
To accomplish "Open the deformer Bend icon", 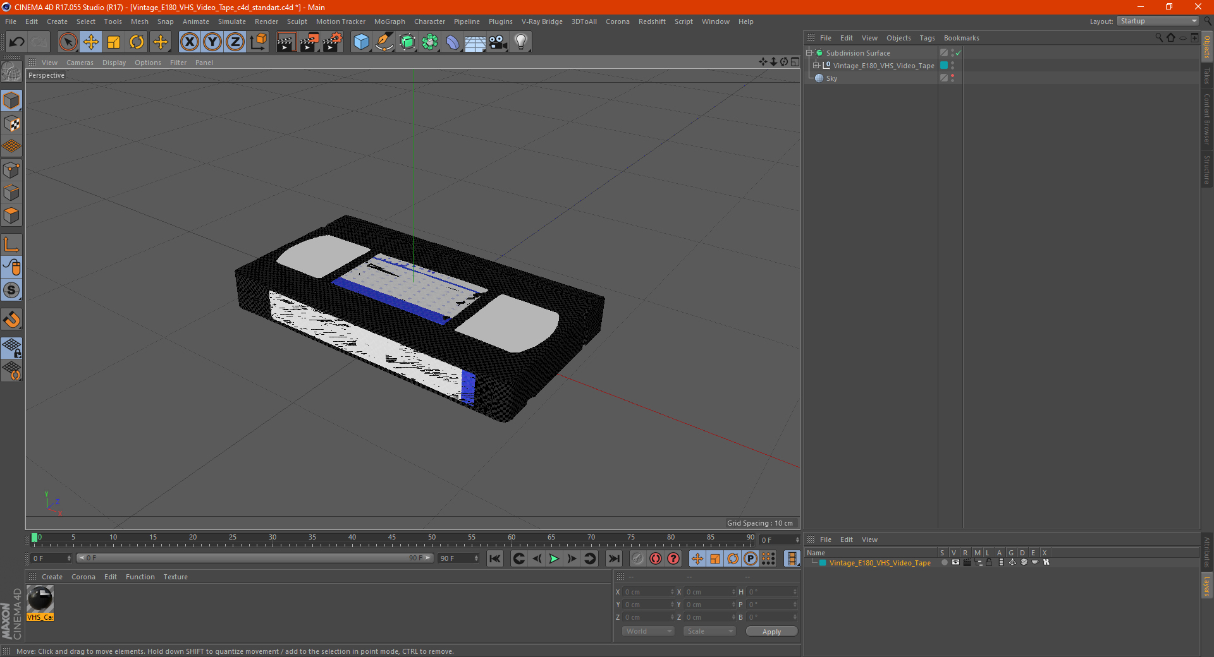I will (453, 42).
